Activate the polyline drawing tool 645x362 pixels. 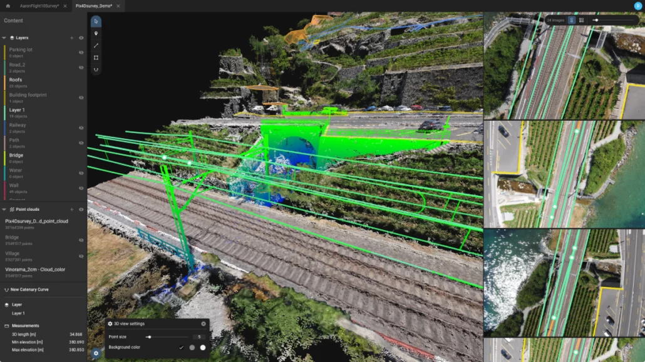(x=96, y=46)
